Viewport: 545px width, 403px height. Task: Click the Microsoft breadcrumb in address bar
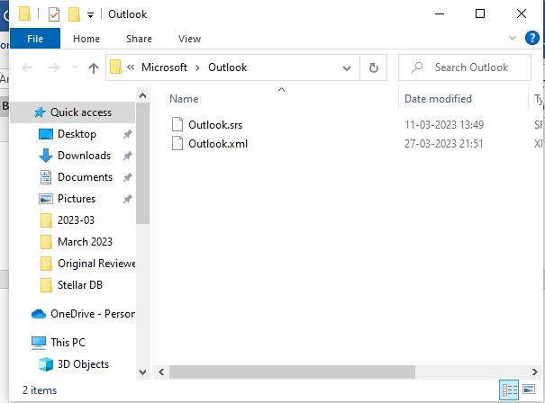tap(164, 67)
